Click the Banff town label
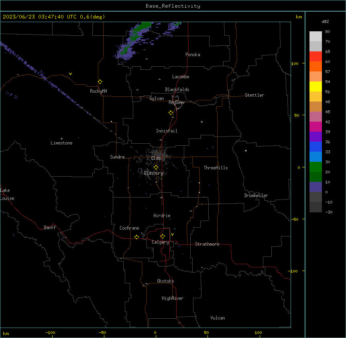 (50, 228)
